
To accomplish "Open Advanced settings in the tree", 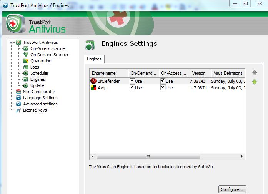I will pyautogui.click(x=40, y=104).
